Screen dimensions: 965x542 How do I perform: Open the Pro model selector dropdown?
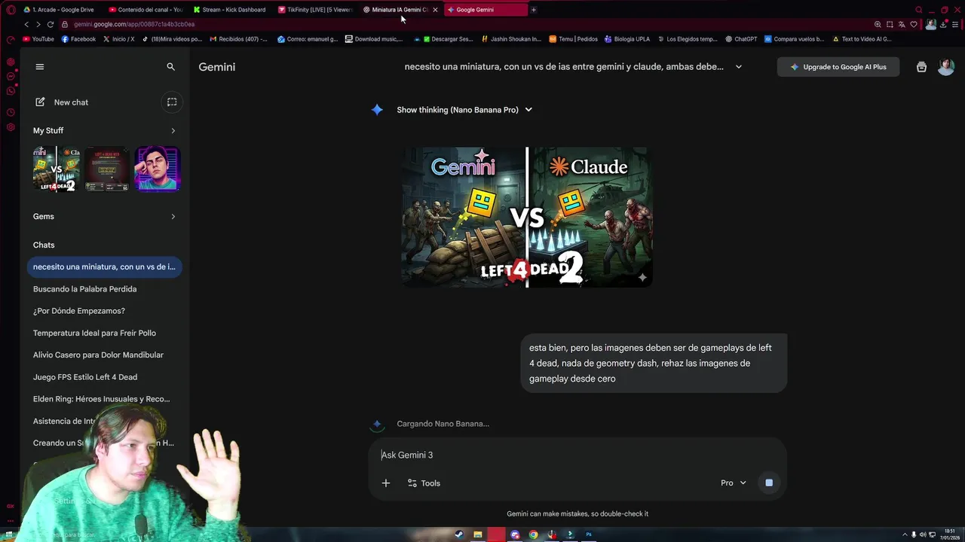point(733,483)
